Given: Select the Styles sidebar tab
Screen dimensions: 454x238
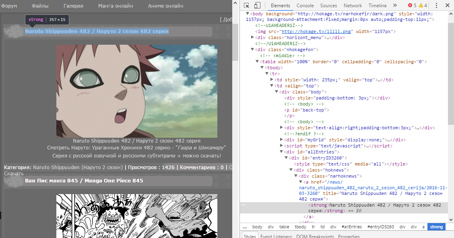Looking at the screenshot, I should pos(250,236).
